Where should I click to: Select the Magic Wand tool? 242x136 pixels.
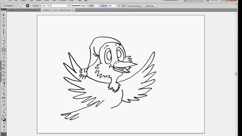point(3,22)
